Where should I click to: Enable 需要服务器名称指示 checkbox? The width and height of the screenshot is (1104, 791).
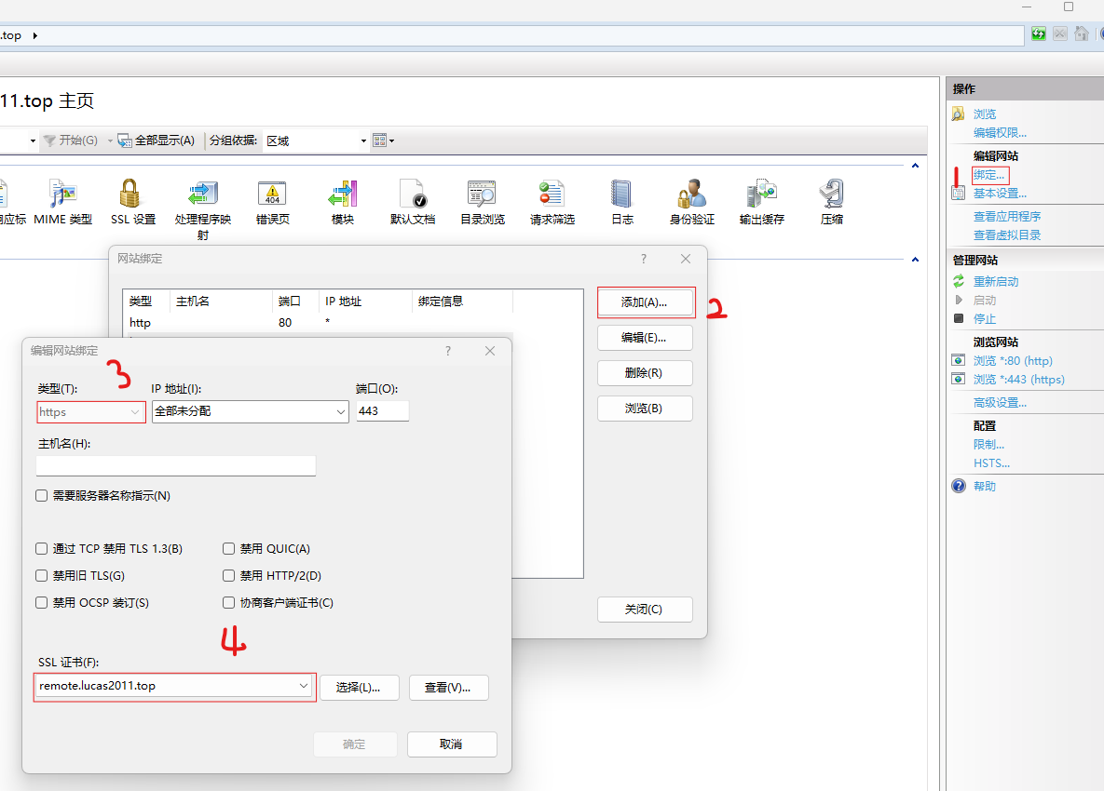point(42,496)
